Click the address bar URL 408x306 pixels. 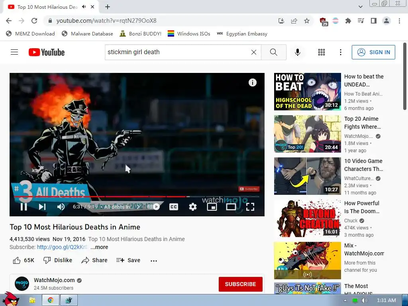[x=106, y=21]
